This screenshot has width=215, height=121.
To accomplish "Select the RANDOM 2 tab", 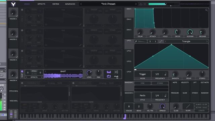I will 129,93.
